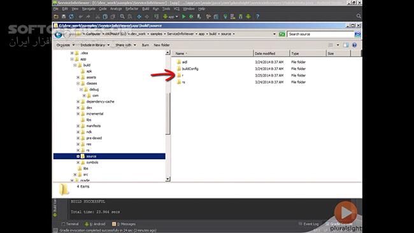Expand the manifests tree node
Image resolution: width=414 pixels, height=233 pixels.
click(78, 126)
